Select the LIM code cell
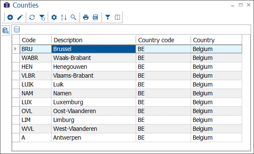This screenshot has height=154, width=254. tap(36, 120)
